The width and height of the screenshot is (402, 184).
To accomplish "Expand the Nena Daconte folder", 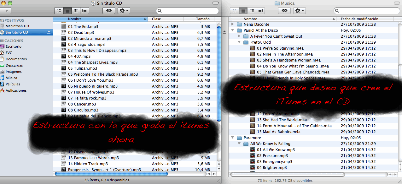I will click(x=233, y=24).
